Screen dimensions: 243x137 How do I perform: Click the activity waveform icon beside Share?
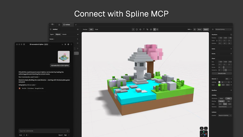coord(195,29)
